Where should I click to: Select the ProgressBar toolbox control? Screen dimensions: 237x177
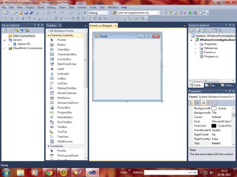65,112
